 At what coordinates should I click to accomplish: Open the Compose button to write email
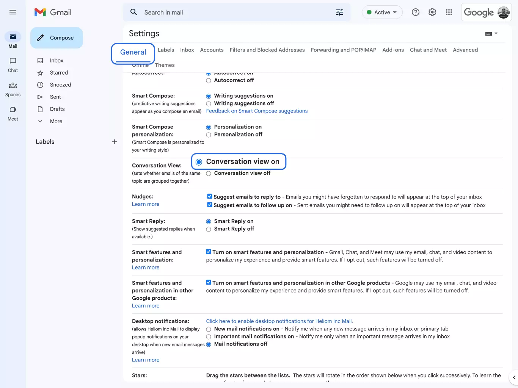56,38
